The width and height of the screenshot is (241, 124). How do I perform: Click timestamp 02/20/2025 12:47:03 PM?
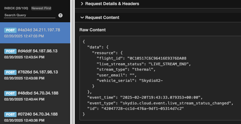pos(24,36)
